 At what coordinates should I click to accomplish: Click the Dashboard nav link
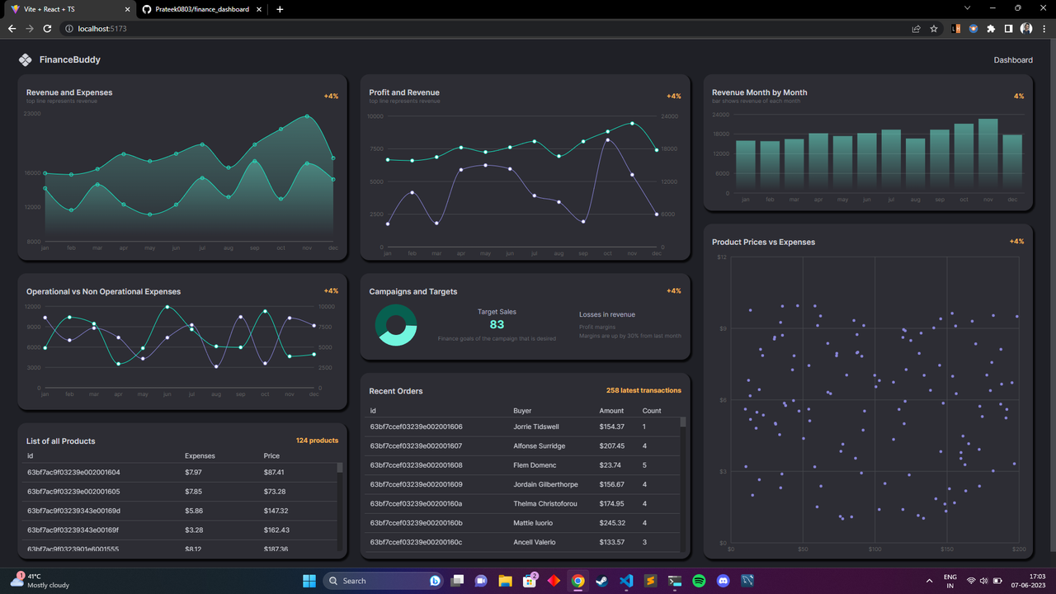[1013, 60]
